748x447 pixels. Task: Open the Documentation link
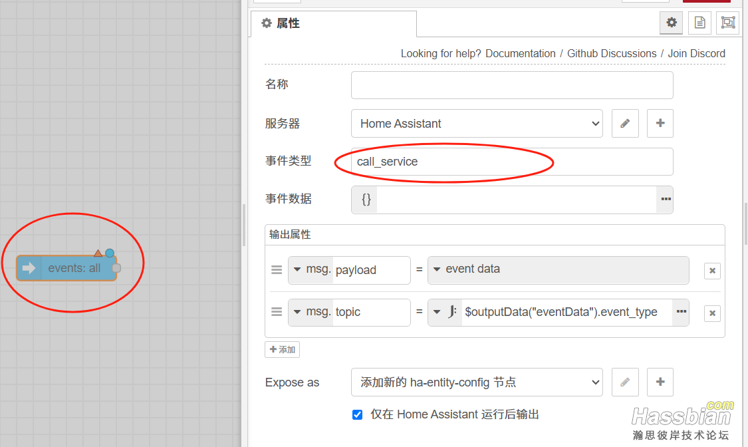[x=521, y=53]
